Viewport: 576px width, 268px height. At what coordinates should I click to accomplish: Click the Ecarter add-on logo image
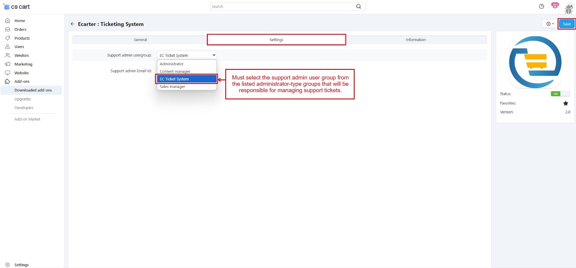coord(535,62)
